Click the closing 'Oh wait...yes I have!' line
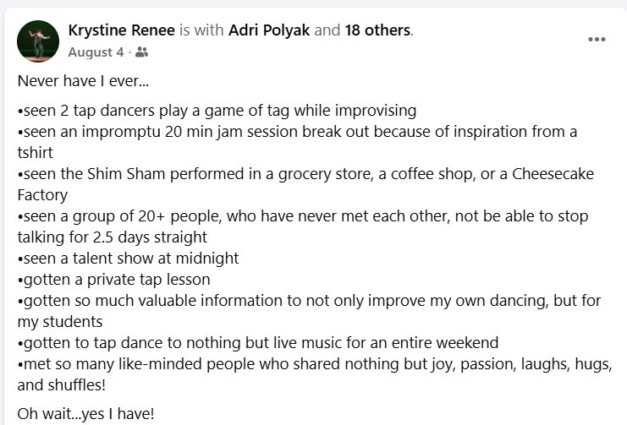The image size is (627, 425). (x=85, y=414)
